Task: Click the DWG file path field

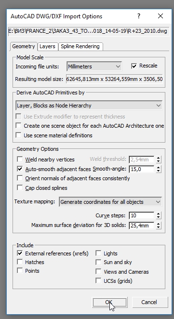Action: pyautogui.click(x=89, y=31)
